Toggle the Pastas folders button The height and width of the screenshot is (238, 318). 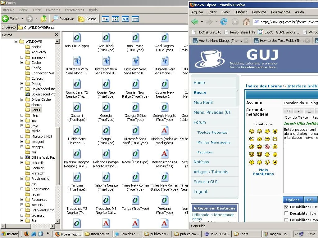click(88, 19)
